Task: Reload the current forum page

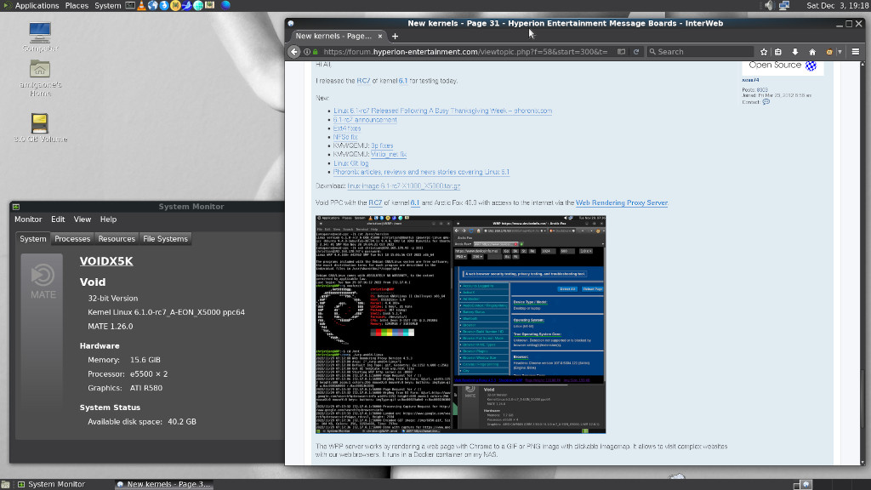Action: point(636,52)
